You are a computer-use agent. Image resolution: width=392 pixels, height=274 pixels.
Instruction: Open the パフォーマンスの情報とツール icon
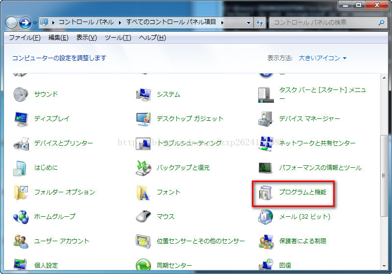click(x=266, y=168)
